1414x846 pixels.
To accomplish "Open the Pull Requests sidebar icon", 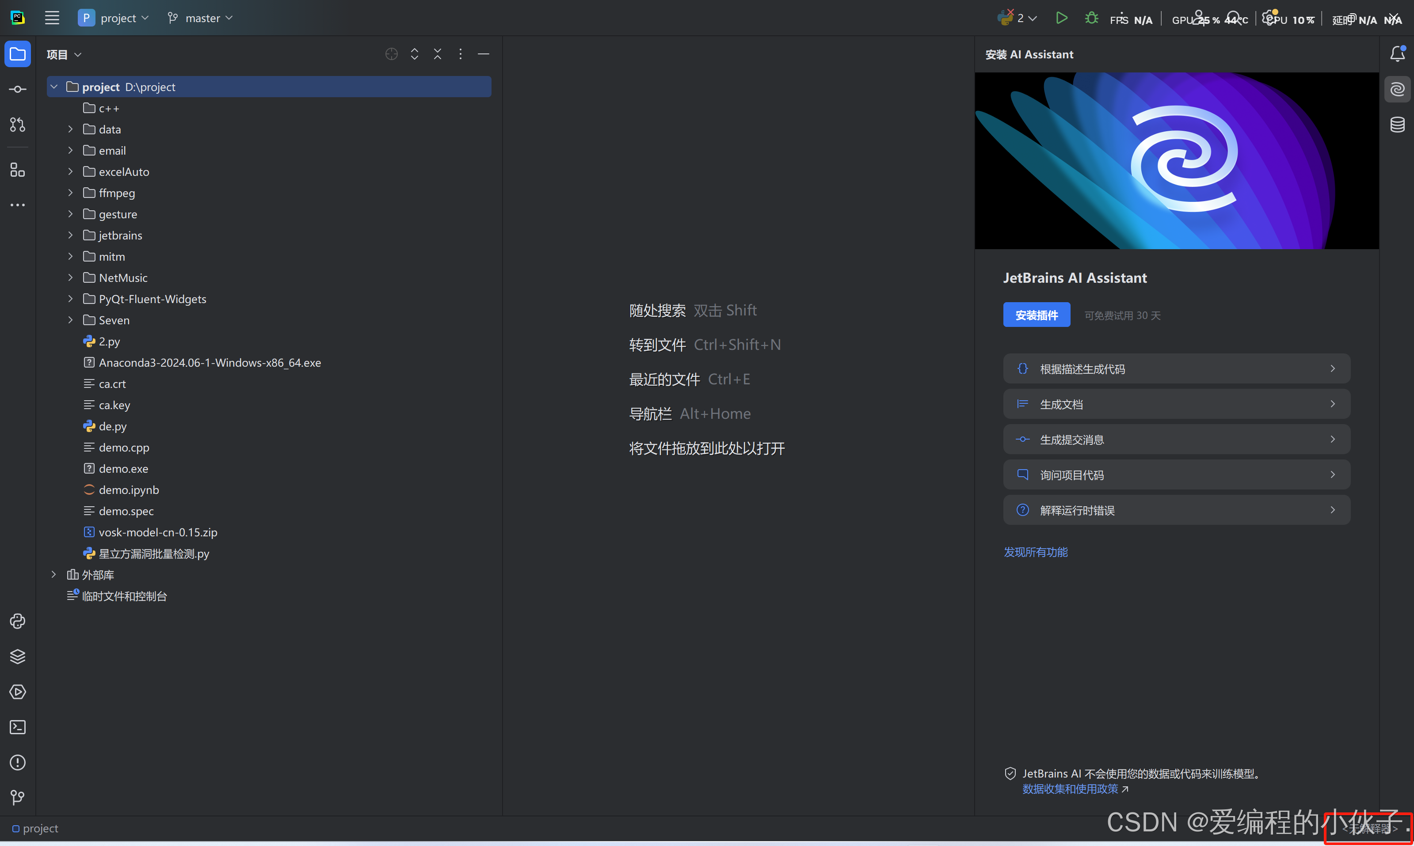I will click(x=17, y=124).
